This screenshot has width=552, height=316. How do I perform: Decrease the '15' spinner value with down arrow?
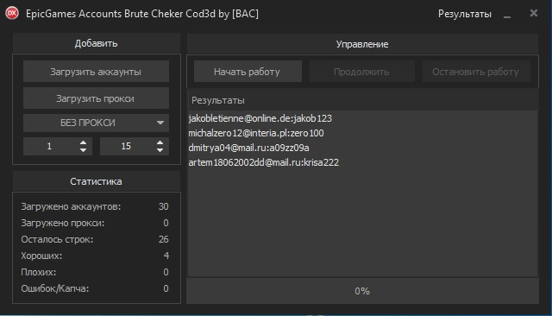(160, 150)
